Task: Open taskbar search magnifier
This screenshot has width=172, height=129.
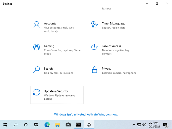Action: click(x=16, y=125)
